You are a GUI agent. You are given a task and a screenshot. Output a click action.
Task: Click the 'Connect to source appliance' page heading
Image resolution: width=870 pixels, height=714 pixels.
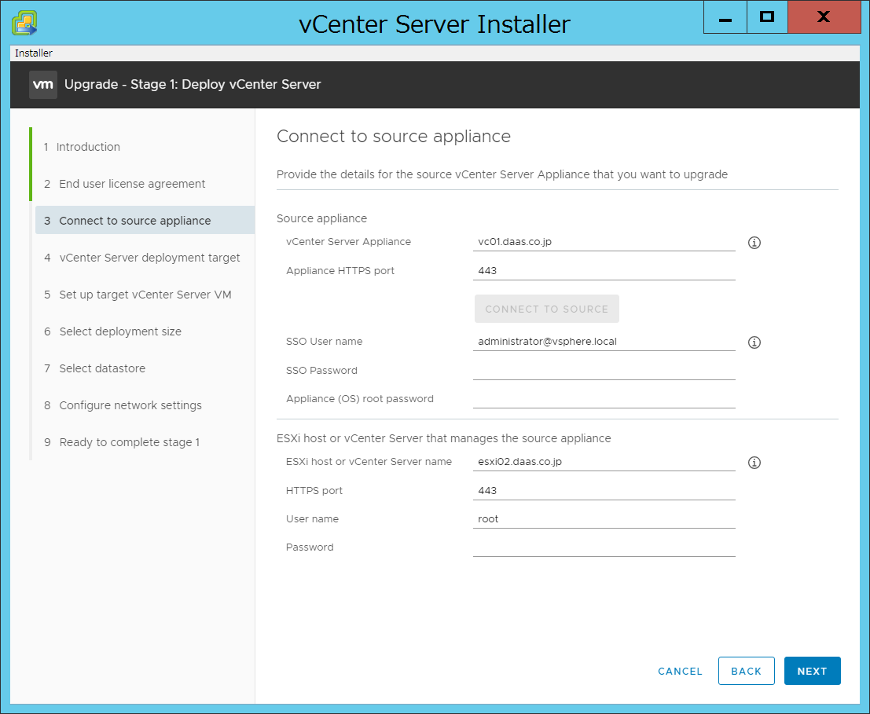pos(394,137)
